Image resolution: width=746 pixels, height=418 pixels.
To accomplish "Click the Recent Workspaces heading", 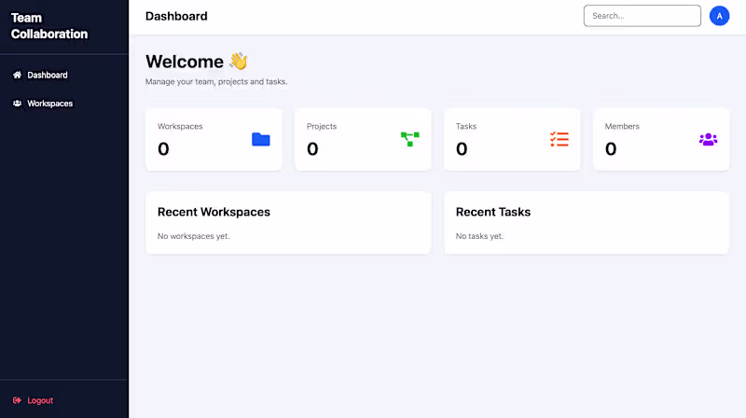I will pos(214,212).
